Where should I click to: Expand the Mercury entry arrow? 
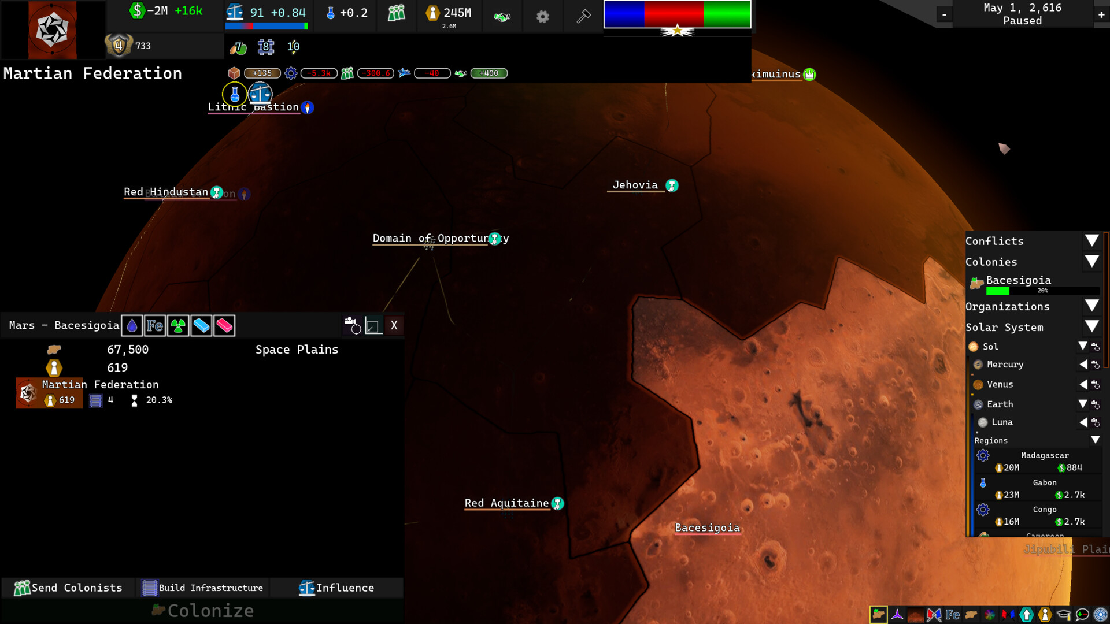[x=1083, y=365]
